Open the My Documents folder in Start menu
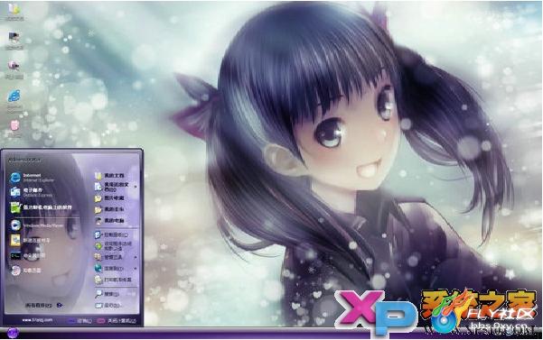The width and height of the screenshot is (543, 340). (109, 176)
